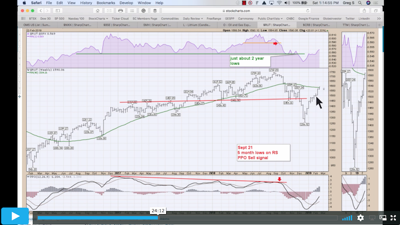Open Ticker Cloud bookmark
This screenshot has width=400, height=225.
pyautogui.click(x=120, y=19)
